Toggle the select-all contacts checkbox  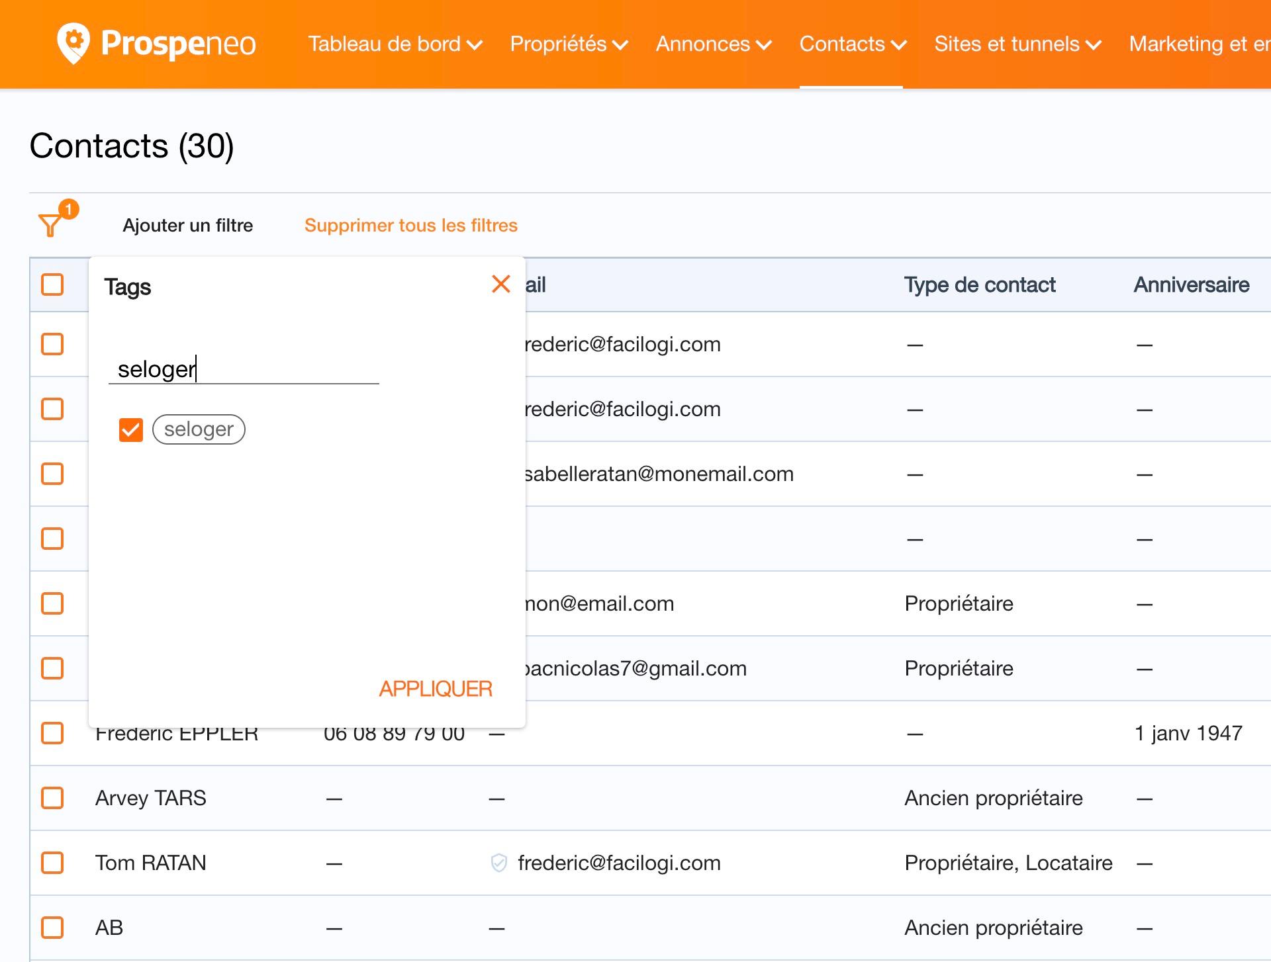coord(52,284)
